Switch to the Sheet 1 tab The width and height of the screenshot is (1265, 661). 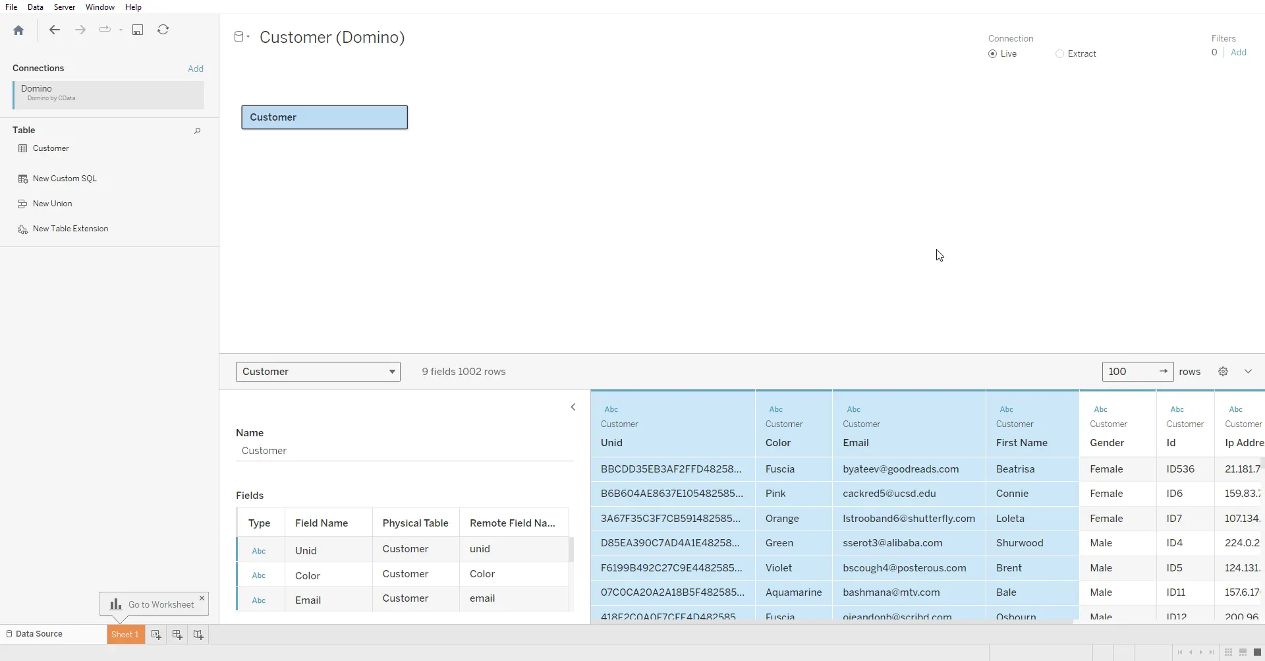tap(125, 635)
